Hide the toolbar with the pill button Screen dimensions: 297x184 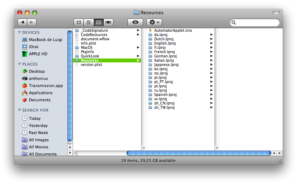point(276,13)
